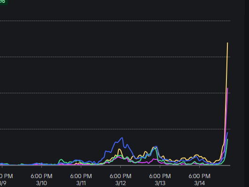This screenshot has width=249, height=187.
Task: Click the top of the yellow line's spike
Action: tap(227, 43)
